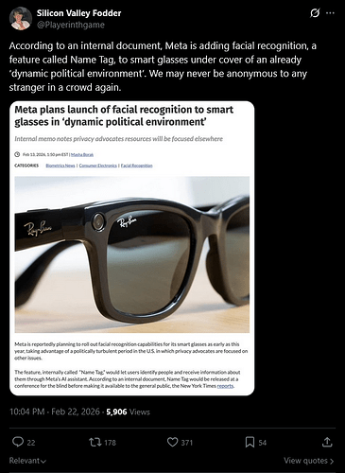Click the Grok icon at top right
Viewport: 345px width, 473px height.
click(315, 13)
